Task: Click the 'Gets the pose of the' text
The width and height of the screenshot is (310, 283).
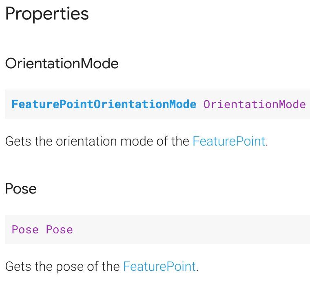Action: (62, 266)
